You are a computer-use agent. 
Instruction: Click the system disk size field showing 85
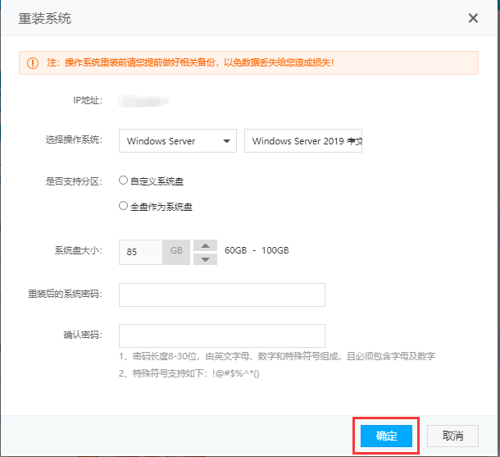point(140,252)
